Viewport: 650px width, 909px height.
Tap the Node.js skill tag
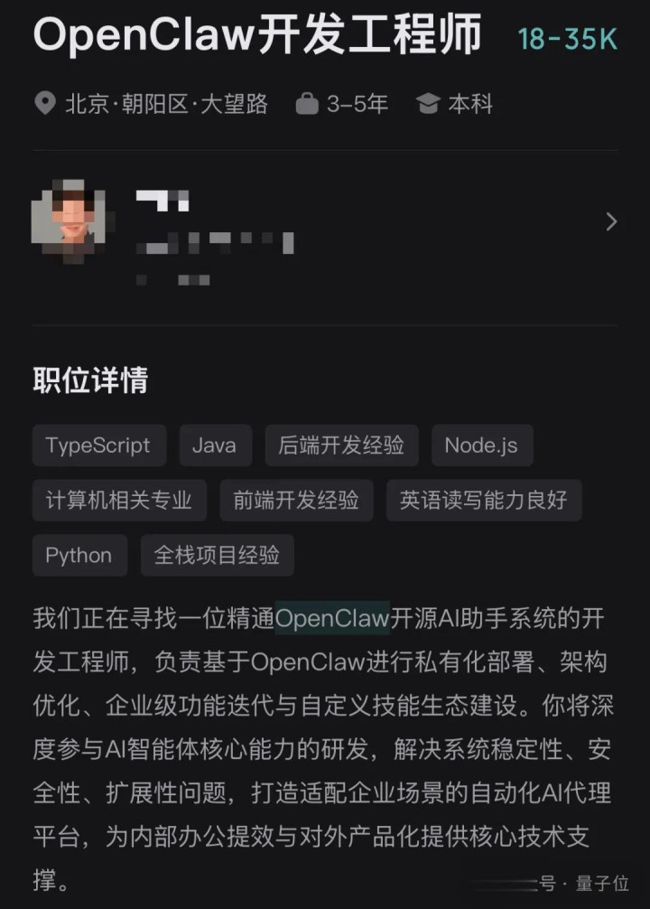(x=482, y=445)
